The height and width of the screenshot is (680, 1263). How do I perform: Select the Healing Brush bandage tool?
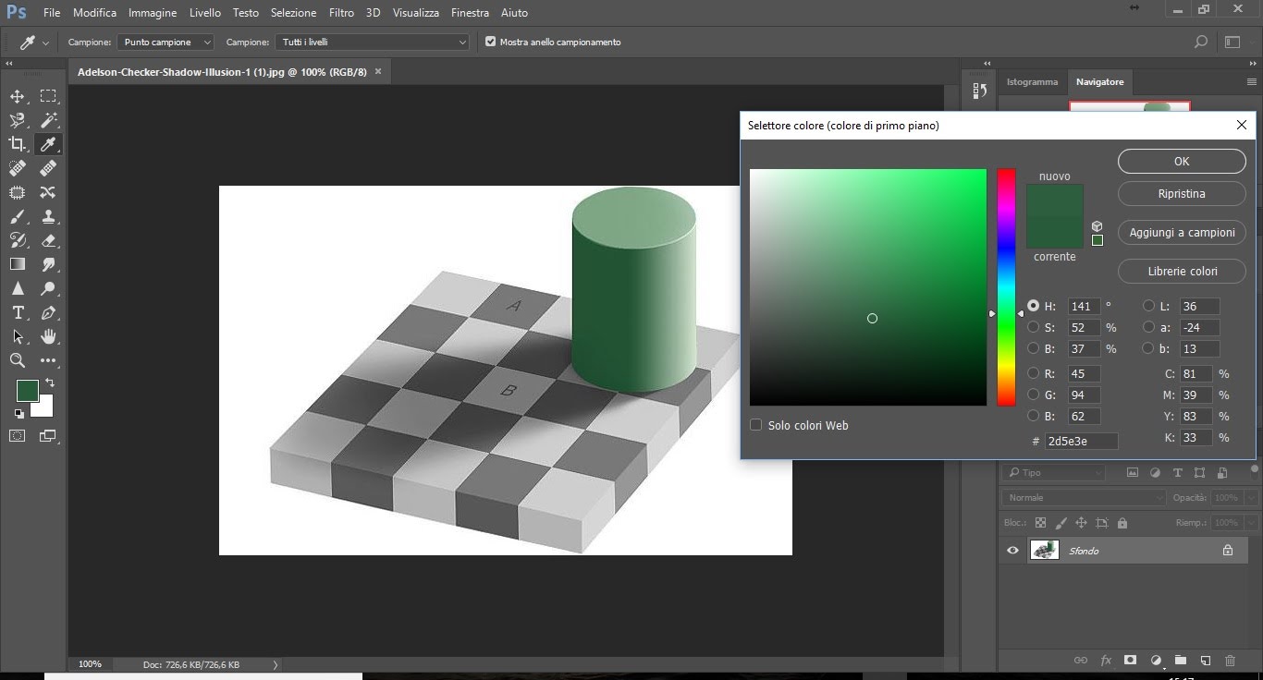tap(48, 168)
